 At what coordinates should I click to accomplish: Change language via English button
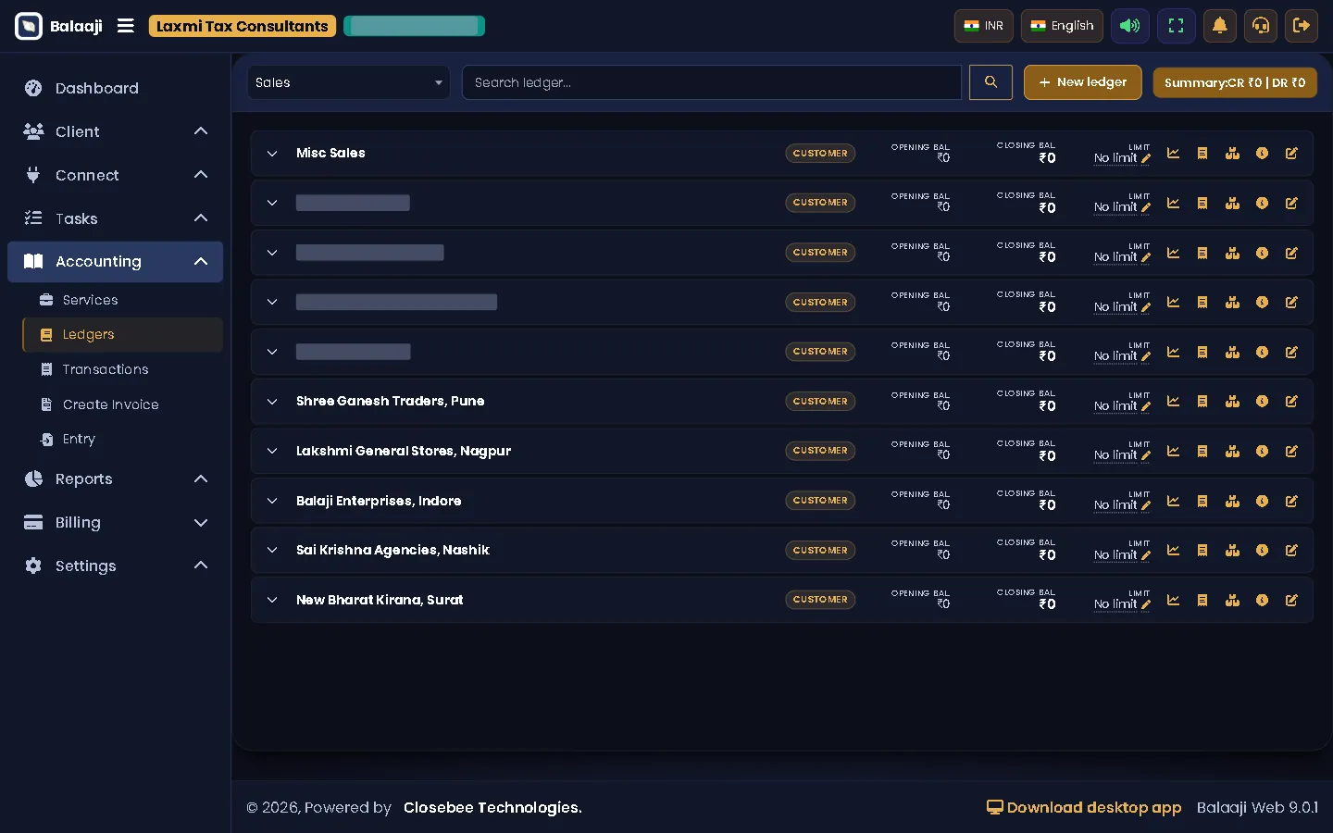[x=1062, y=26]
